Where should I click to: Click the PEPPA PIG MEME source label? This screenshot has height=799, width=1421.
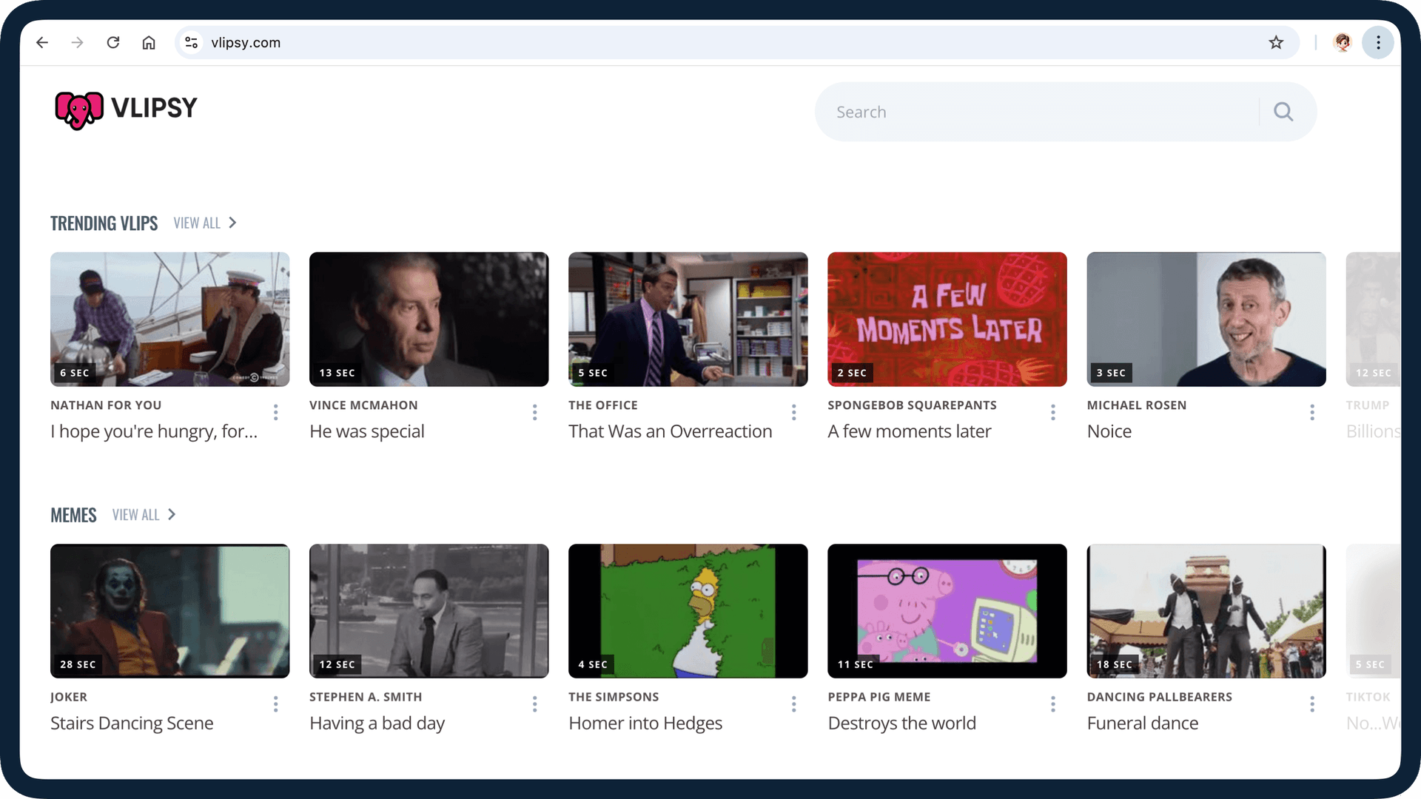point(879,698)
